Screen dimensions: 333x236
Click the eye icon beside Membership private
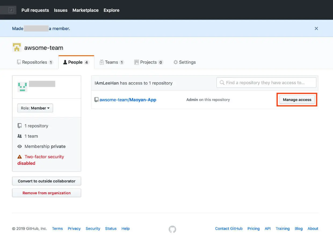(20, 146)
